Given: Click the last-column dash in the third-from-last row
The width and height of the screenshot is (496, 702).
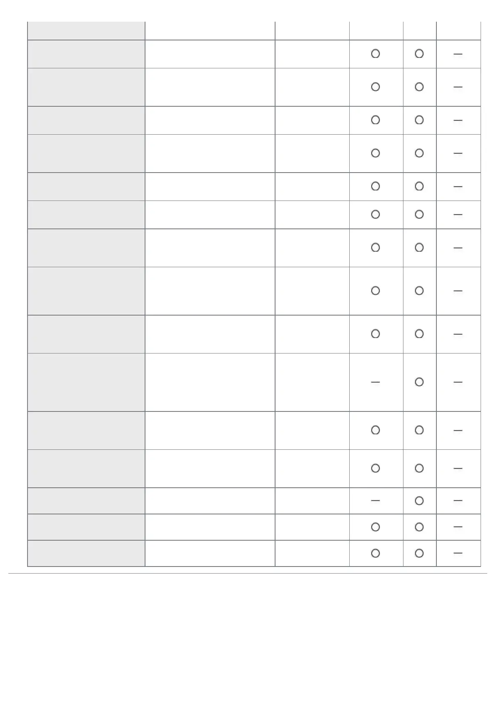Looking at the screenshot, I should (x=458, y=501).
